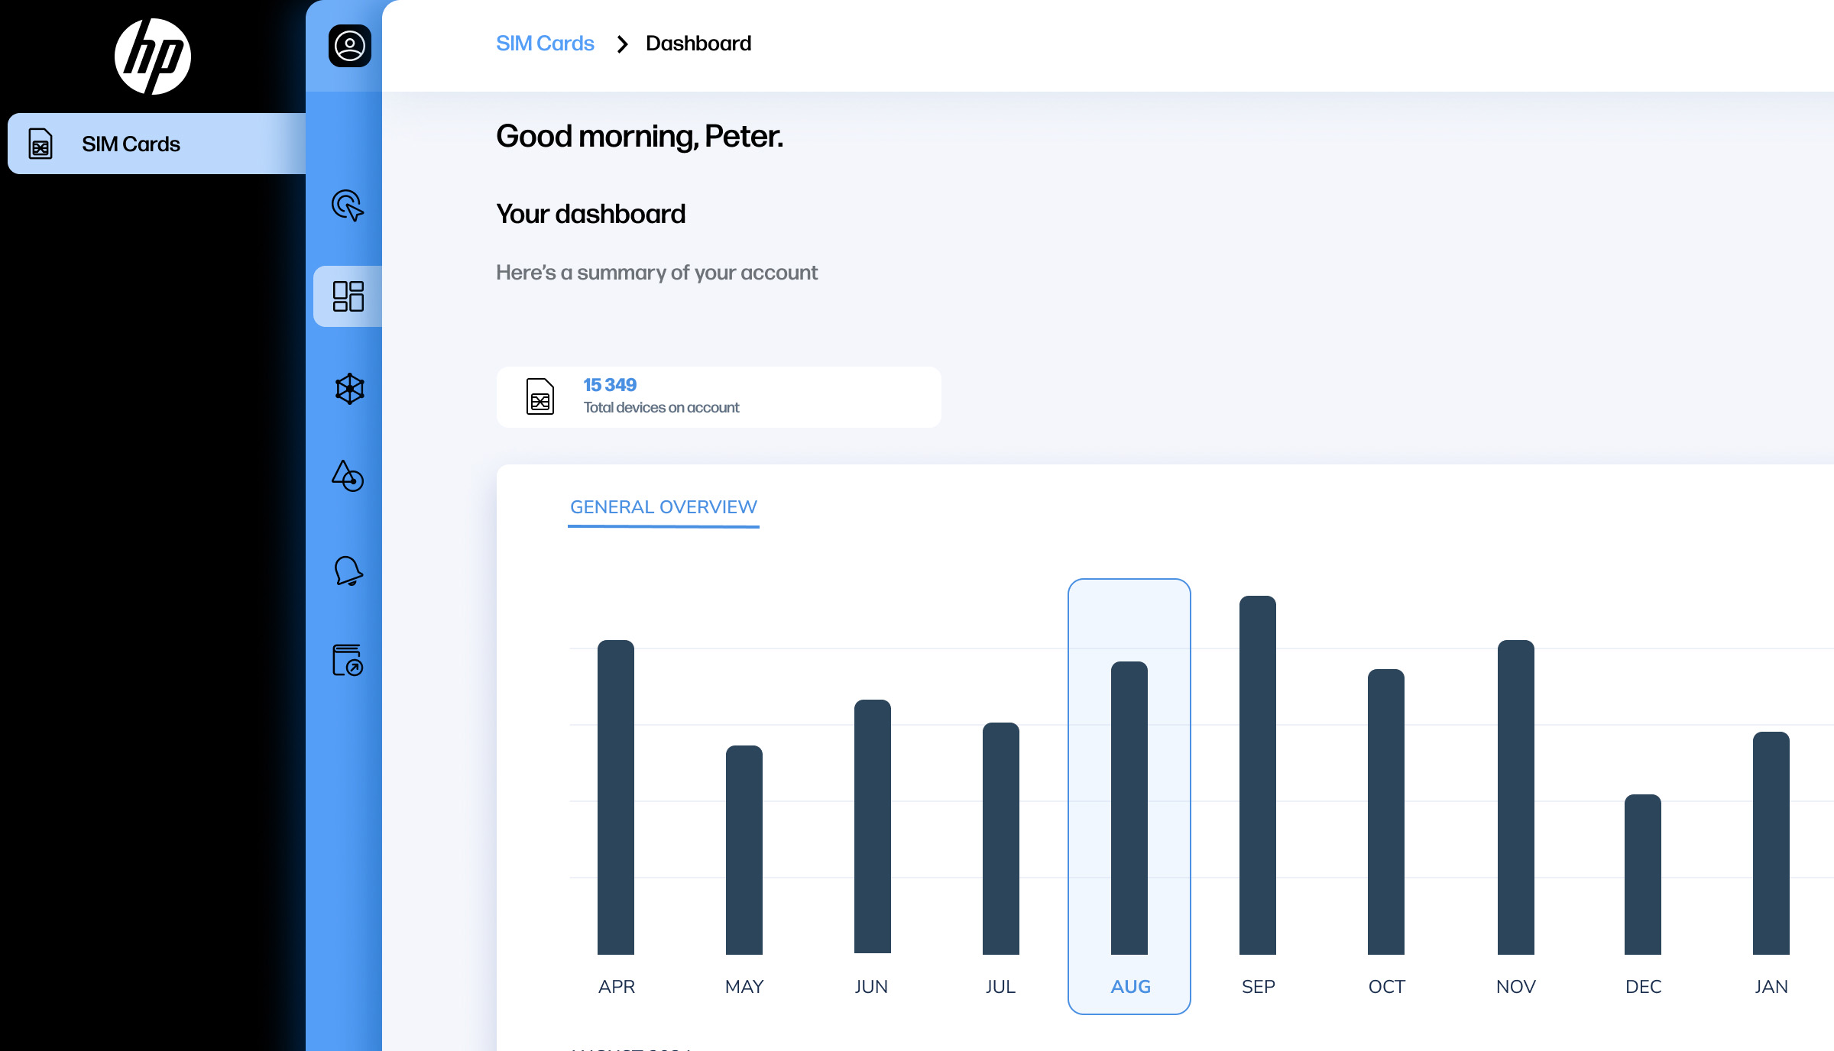The height and width of the screenshot is (1051, 1834).
Task: Open the notifications bell icon
Action: coord(348,571)
